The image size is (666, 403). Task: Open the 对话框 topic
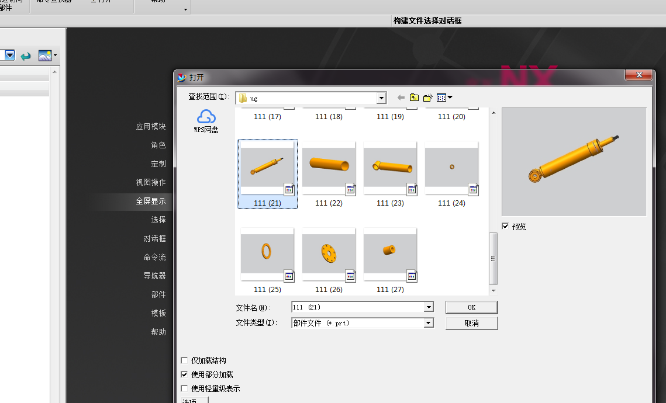(x=154, y=238)
